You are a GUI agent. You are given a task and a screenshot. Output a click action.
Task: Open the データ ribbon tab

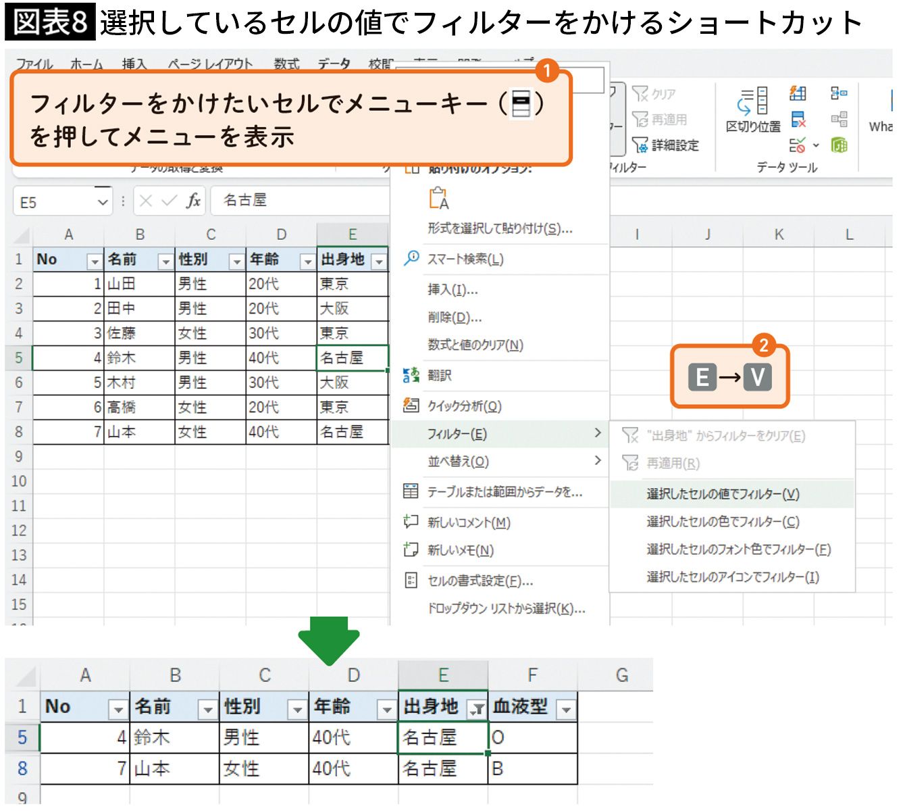334,64
